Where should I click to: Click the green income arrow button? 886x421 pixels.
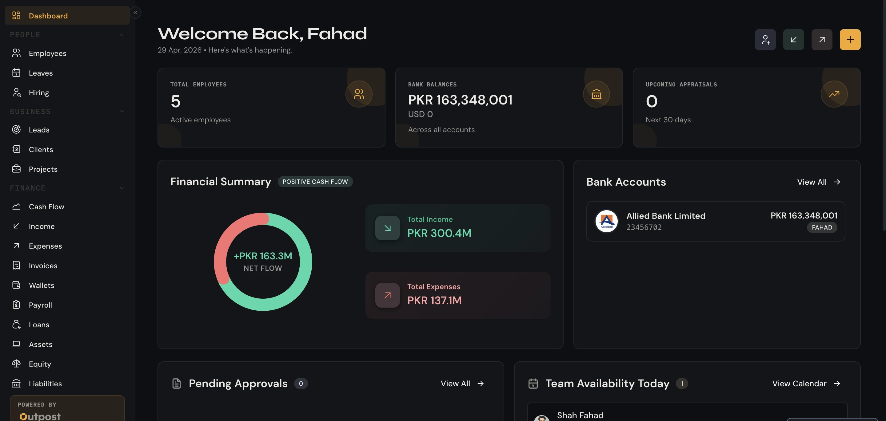pos(793,40)
